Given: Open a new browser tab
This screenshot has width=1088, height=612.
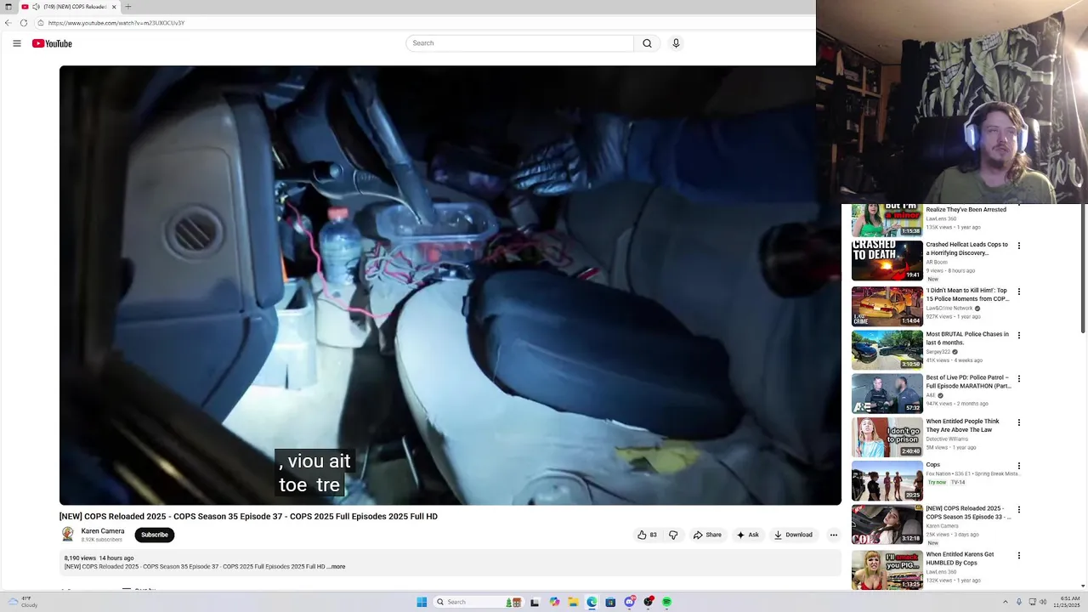Looking at the screenshot, I should pos(128,7).
